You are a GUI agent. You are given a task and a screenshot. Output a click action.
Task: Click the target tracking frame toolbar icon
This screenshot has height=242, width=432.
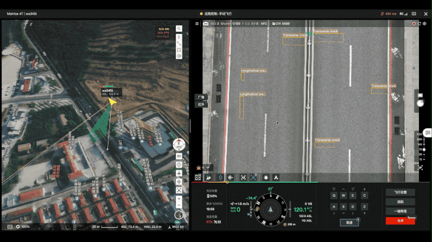pos(243,178)
